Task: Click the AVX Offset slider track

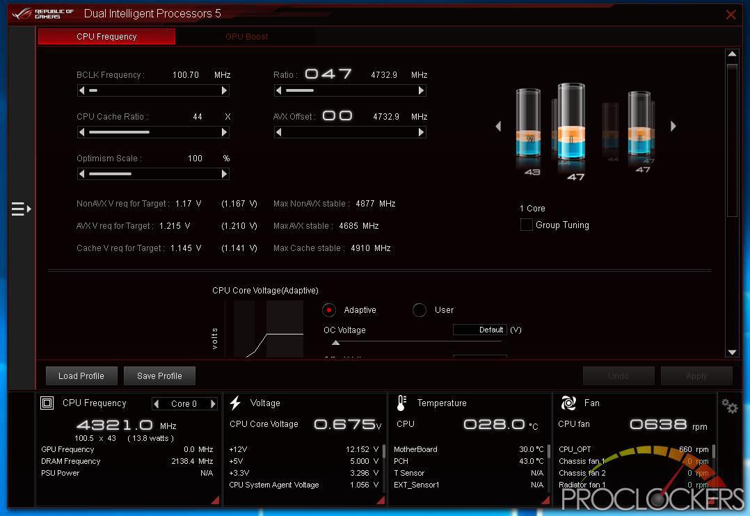Action: click(350, 132)
